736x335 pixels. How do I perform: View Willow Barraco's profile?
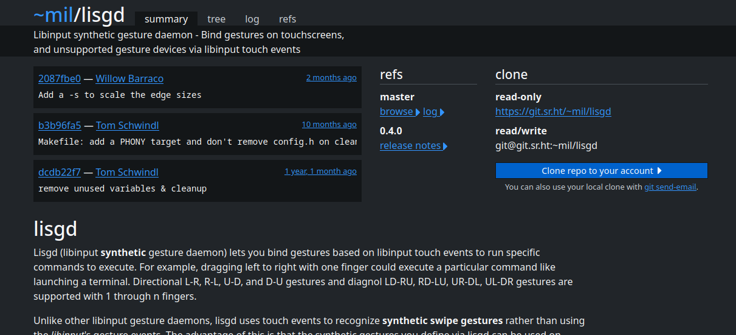click(x=129, y=78)
